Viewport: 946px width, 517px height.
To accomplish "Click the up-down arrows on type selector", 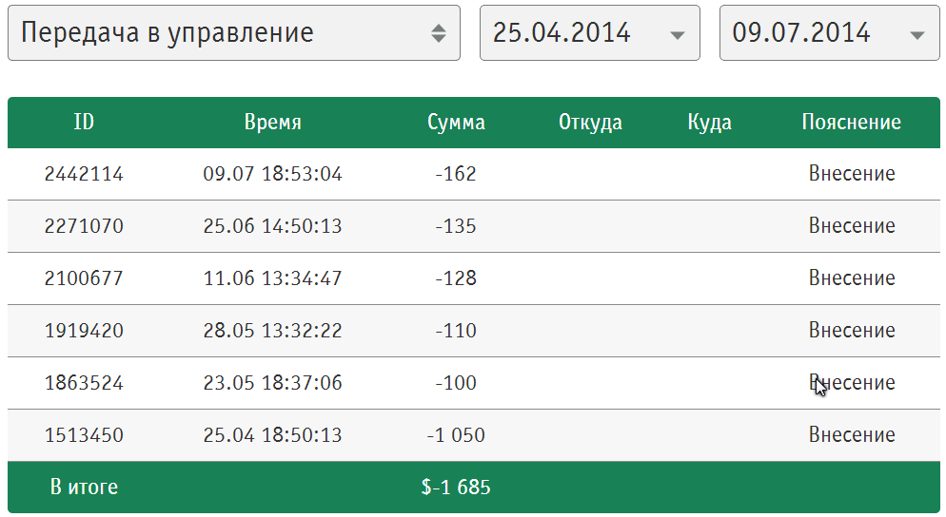I will tap(438, 33).
